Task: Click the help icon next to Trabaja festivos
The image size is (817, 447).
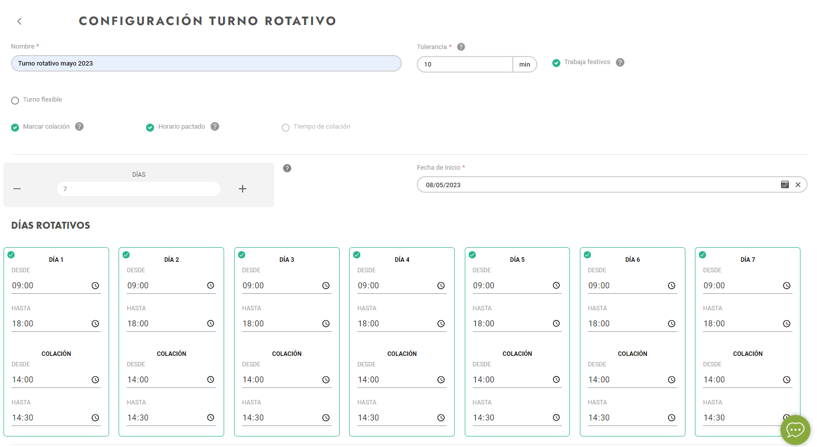Action: (x=620, y=63)
